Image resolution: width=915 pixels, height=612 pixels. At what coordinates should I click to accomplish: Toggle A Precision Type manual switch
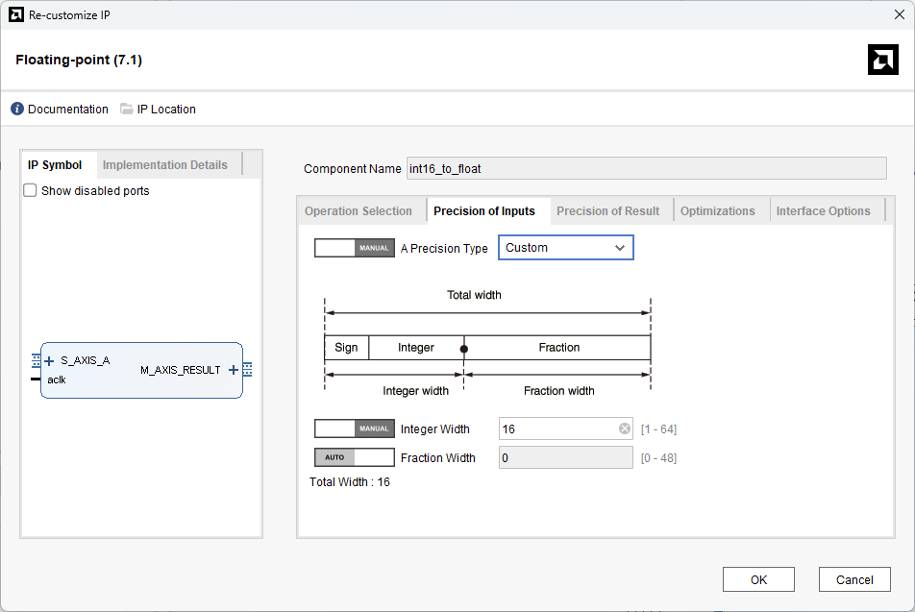[354, 248]
